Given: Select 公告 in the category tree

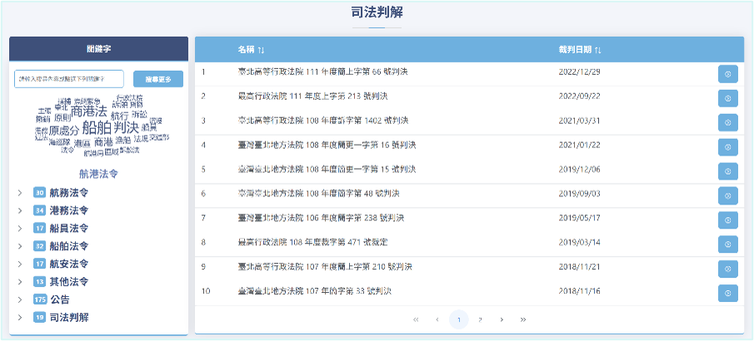Looking at the screenshot, I should pyautogui.click(x=60, y=299).
